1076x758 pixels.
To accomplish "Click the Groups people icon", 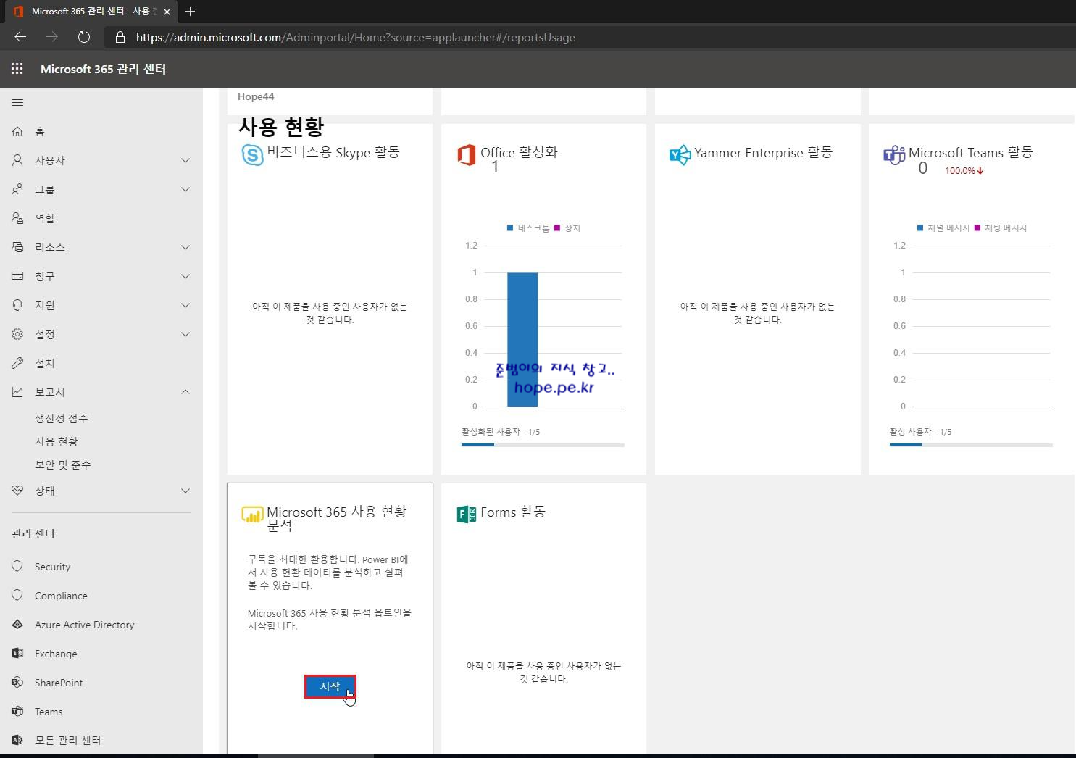I will click(x=17, y=189).
